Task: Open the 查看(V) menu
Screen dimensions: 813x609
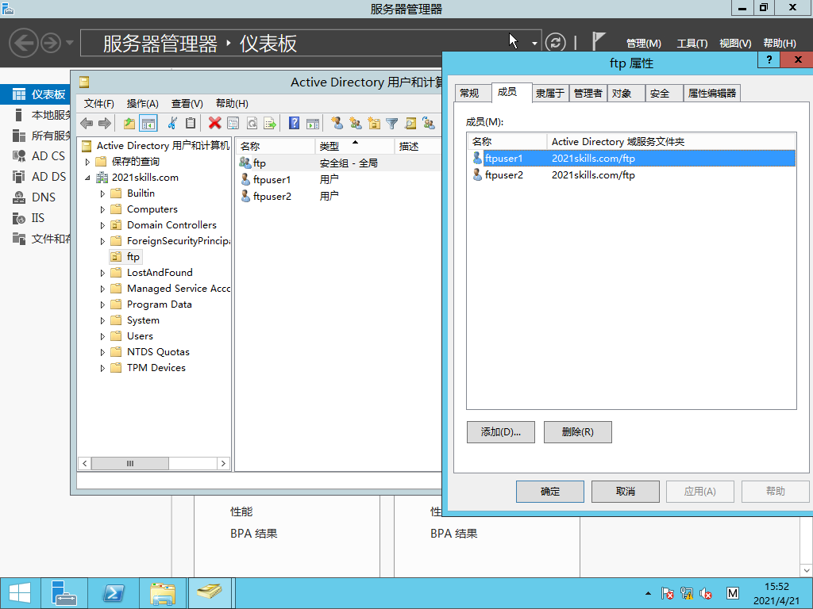Action: [187, 104]
